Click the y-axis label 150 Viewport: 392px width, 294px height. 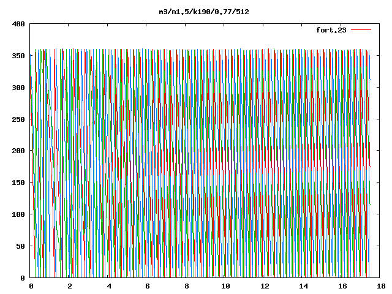pyautogui.click(x=18, y=183)
